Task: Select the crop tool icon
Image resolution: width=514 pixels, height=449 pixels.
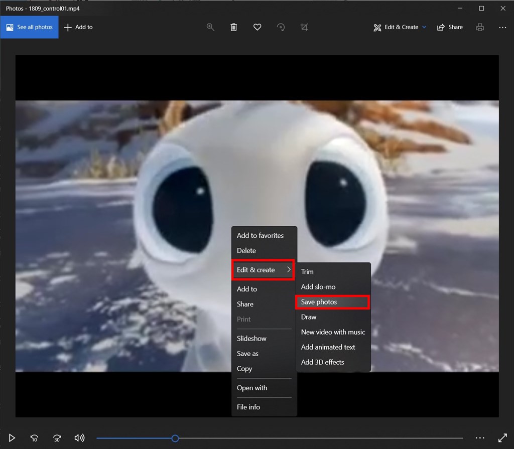Action: point(304,27)
